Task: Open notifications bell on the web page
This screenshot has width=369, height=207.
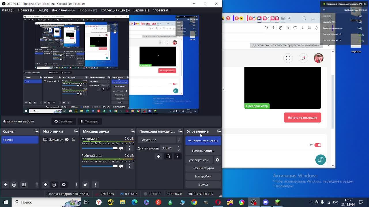Action: [x=303, y=58]
